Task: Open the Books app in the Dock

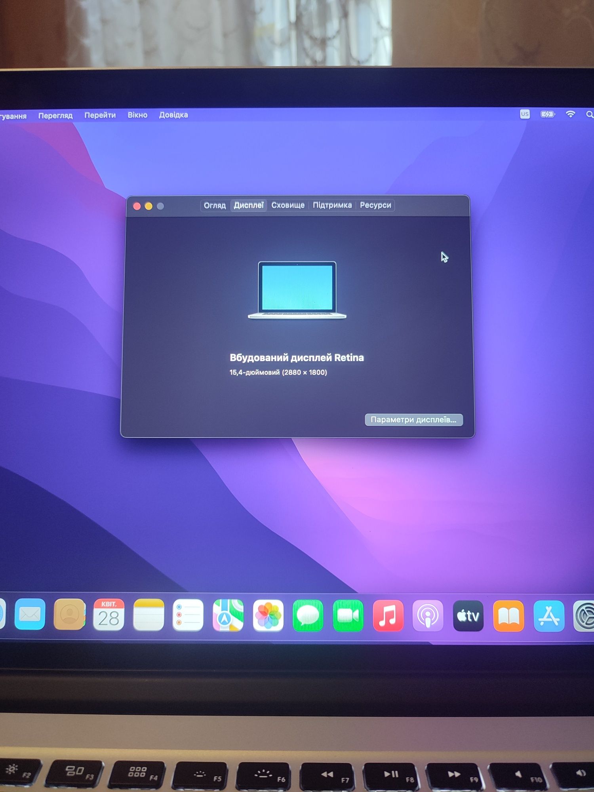Action: tap(508, 616)
